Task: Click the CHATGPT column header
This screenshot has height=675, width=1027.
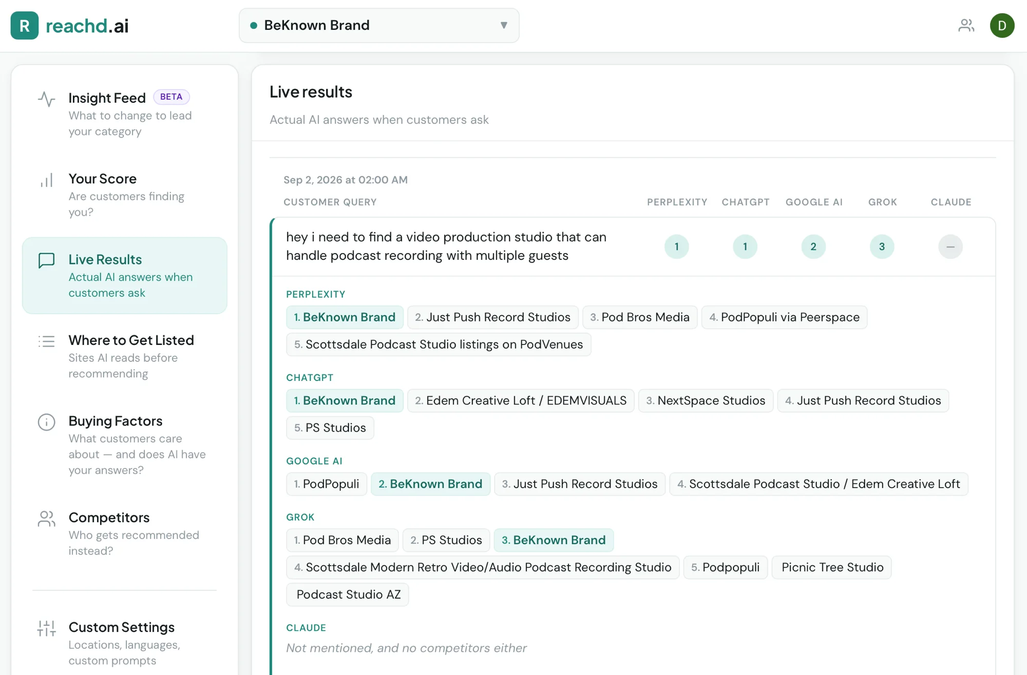Action: pos(745,202)
